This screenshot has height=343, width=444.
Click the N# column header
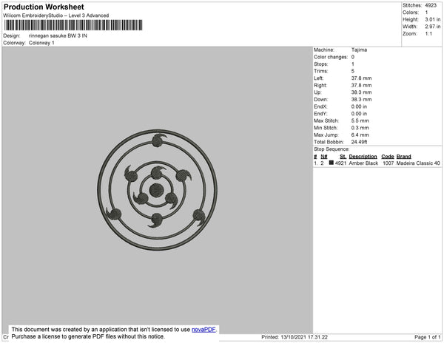pyautogui.click(x=324, y=157)
